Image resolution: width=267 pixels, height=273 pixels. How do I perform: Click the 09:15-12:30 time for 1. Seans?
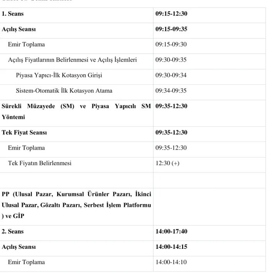click(x=171, y=13)
